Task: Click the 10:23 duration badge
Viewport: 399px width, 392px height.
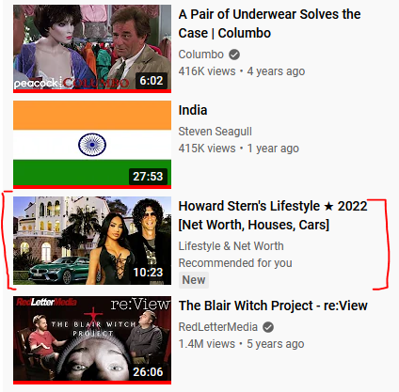Action: pyautogui.click(x=148, y=273)
